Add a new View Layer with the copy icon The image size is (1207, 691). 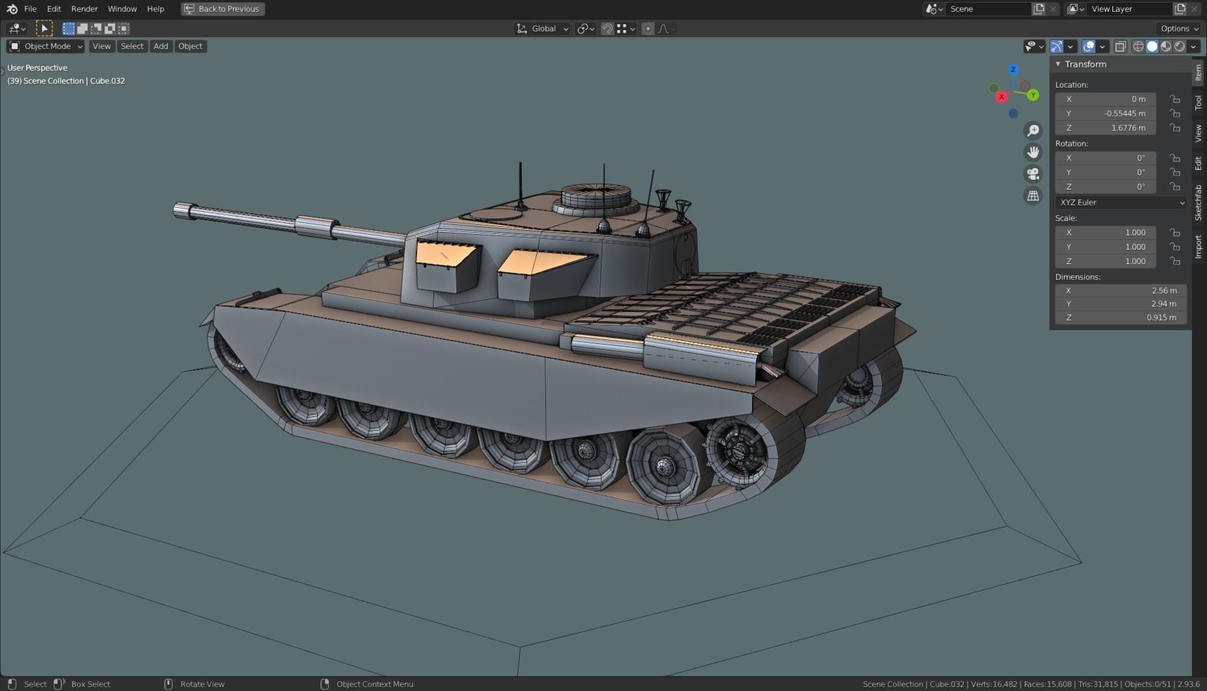(x=1180, y=8)
